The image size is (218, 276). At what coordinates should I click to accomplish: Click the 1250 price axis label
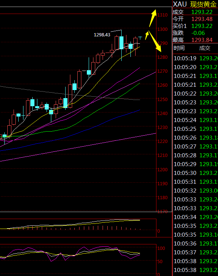tap(162, 99)
